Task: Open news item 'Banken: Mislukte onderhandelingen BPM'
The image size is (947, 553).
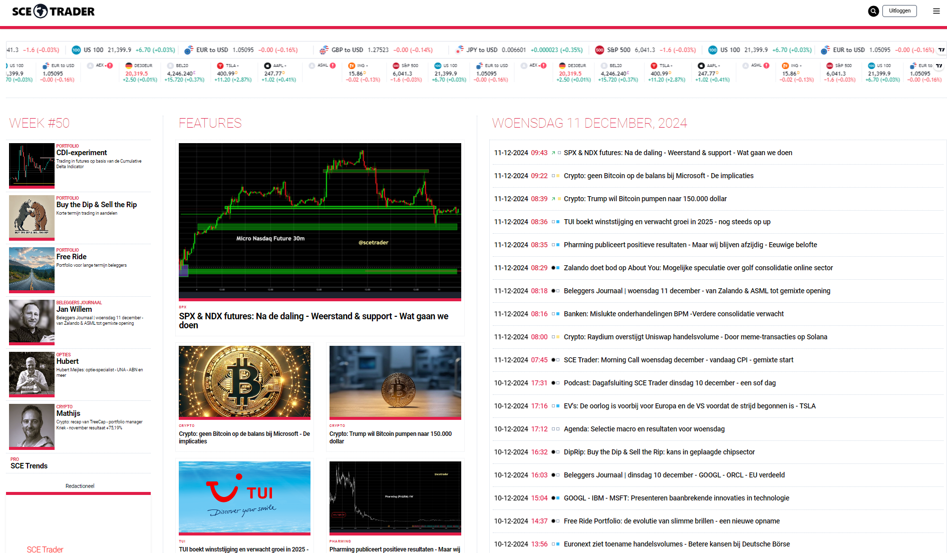Action: pyautogui.click(x=674, y=314)
